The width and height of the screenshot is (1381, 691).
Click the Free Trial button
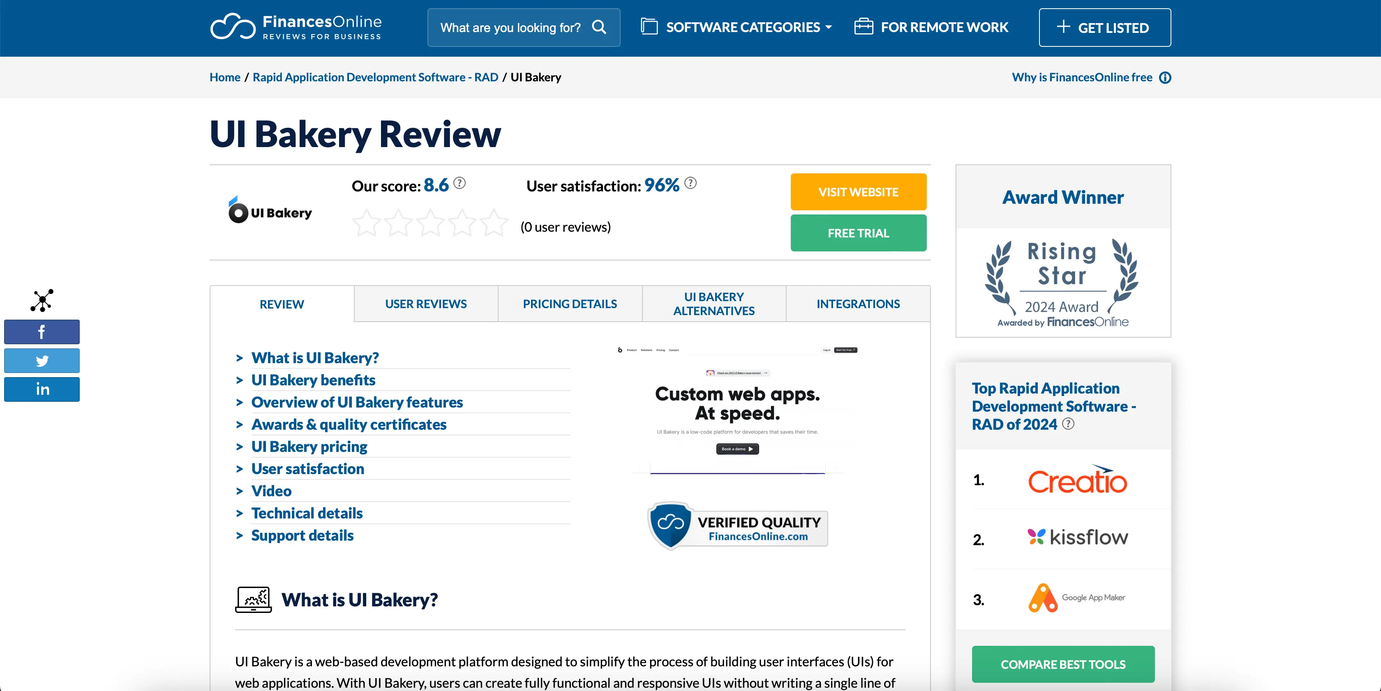tap(858, 233)
